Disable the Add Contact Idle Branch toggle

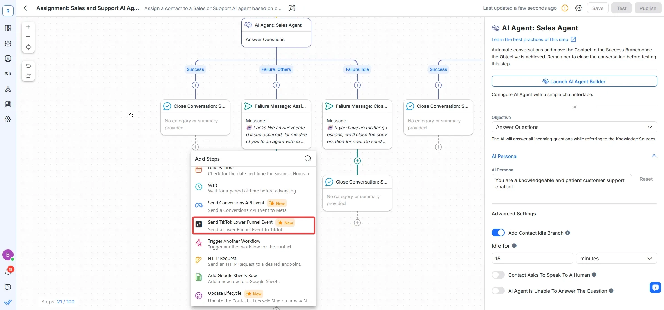point(498,233)
